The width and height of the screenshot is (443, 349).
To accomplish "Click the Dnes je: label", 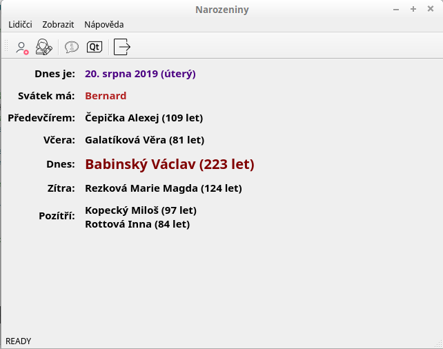I will 55,74.
